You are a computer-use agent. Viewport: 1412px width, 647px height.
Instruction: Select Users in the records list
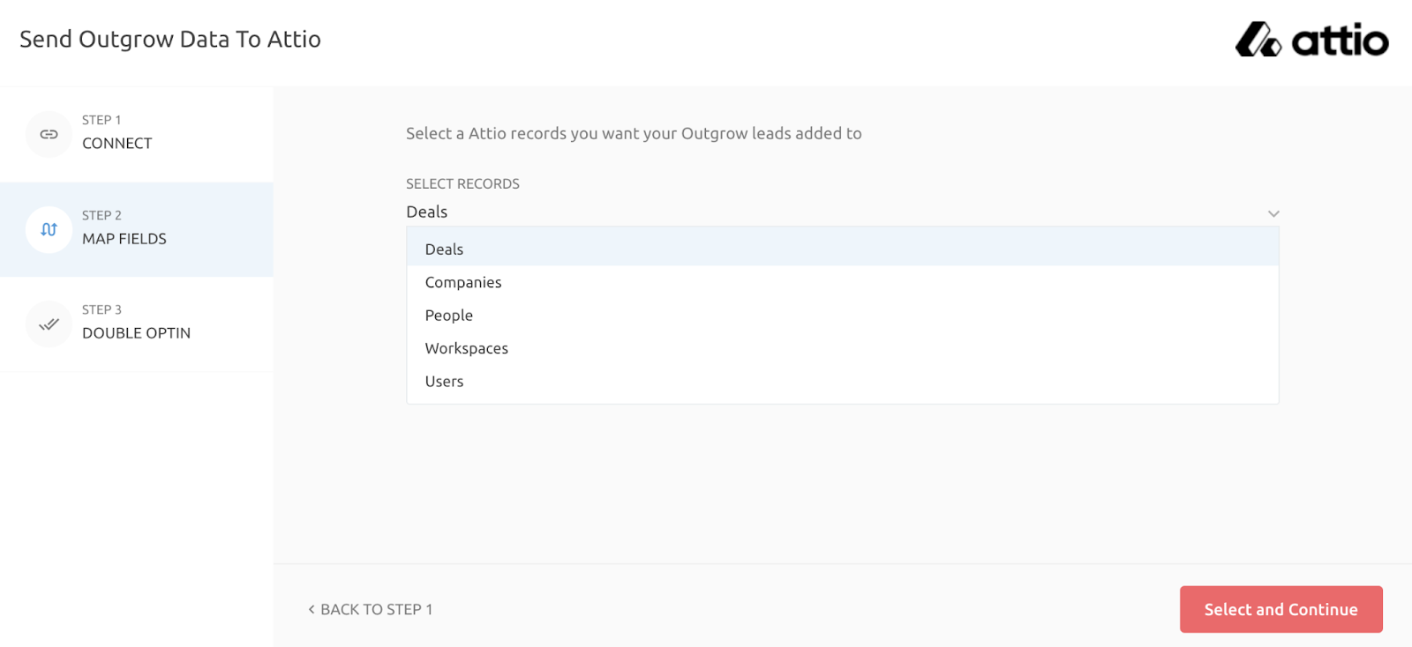click(x=444, y=382)
